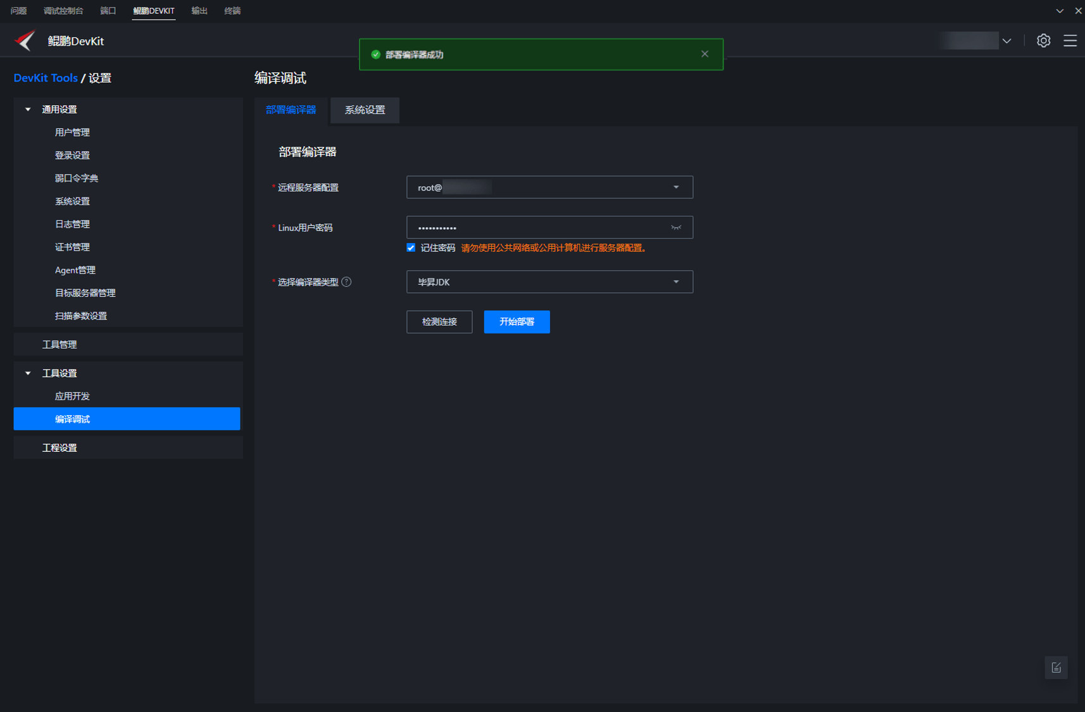The height and width of the screenshot is (712, 1085).
Task: Select the 部署编译器 tab
Action: tap(291, 110)
